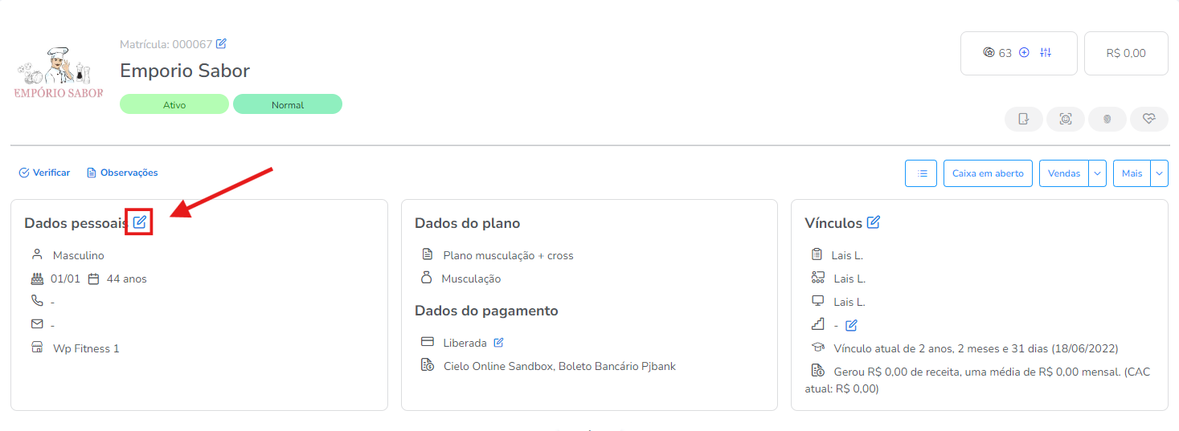This screenshot has width=1179, height=431.
Task: Expand the Vendas dropdown arrow
Action: [x=1097, y=173]
